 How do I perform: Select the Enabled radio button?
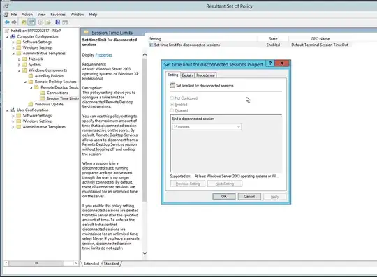[x=172, y=104]
